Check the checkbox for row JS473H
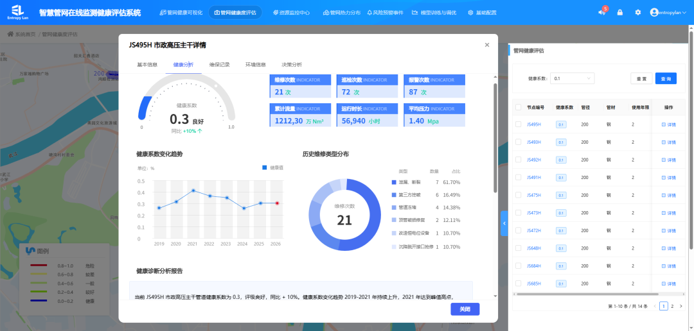The image size is (694, 331). tap(519, 213)
